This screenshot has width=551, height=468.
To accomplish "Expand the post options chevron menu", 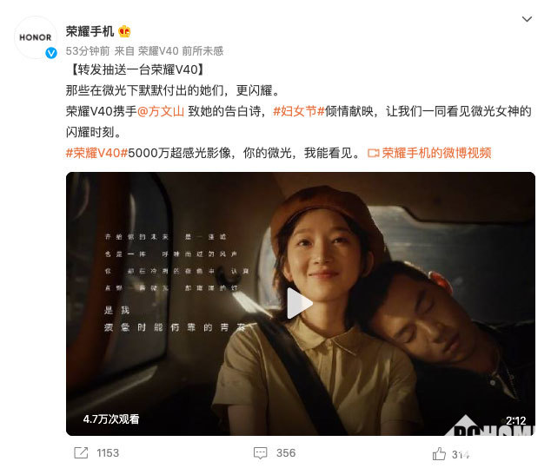I will [x=527, y=19].
